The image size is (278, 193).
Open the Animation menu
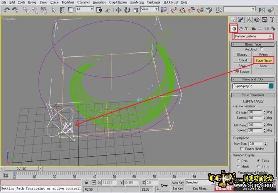(100, 2)
